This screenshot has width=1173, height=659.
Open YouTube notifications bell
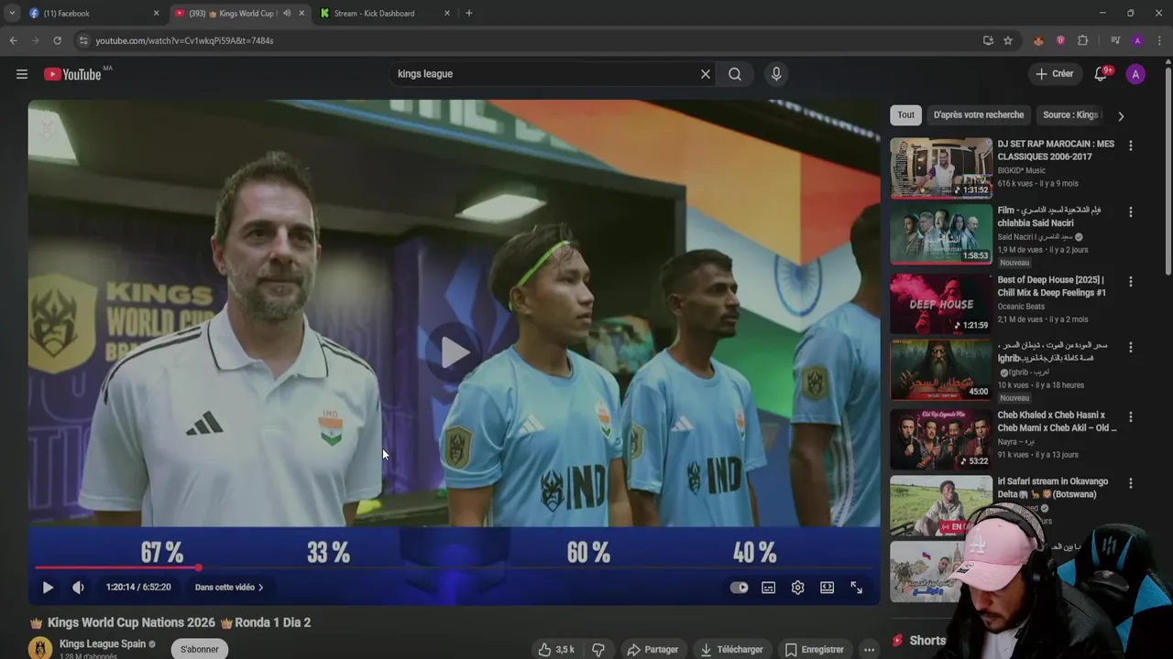[1101, 74]
